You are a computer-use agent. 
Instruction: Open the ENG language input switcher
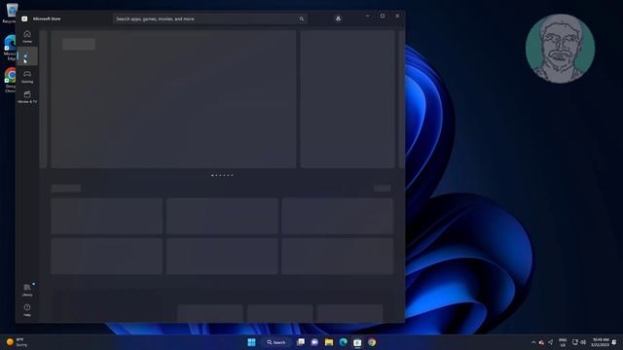[x=563, y=342]
